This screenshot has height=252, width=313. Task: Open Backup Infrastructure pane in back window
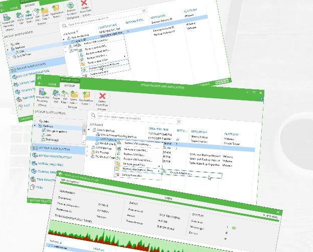click(x=32, y=74)
